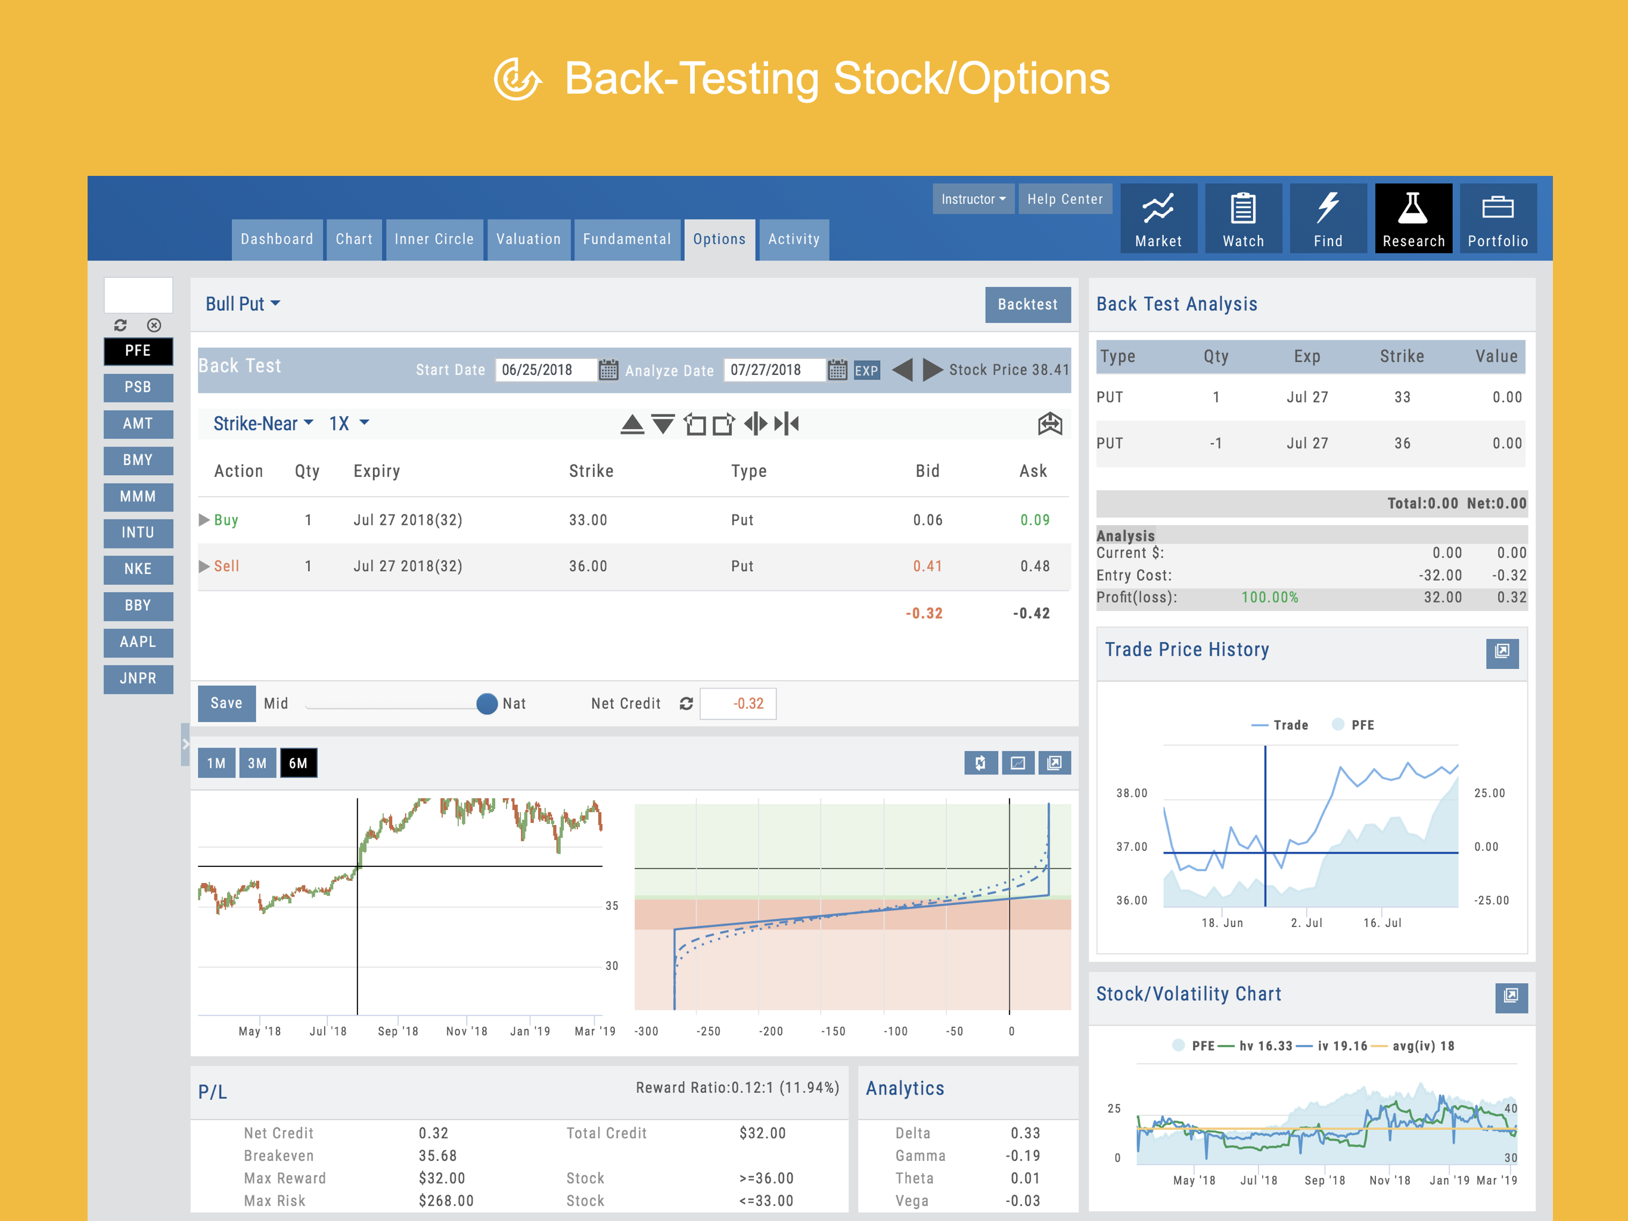Image resolution: width=1628 pixels, height=1221 pixels.
Task: Click the Net Credit refresh icon
Action: click(686, 704)
